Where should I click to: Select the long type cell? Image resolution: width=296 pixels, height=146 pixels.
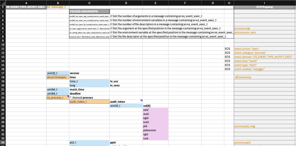point(89,85)
